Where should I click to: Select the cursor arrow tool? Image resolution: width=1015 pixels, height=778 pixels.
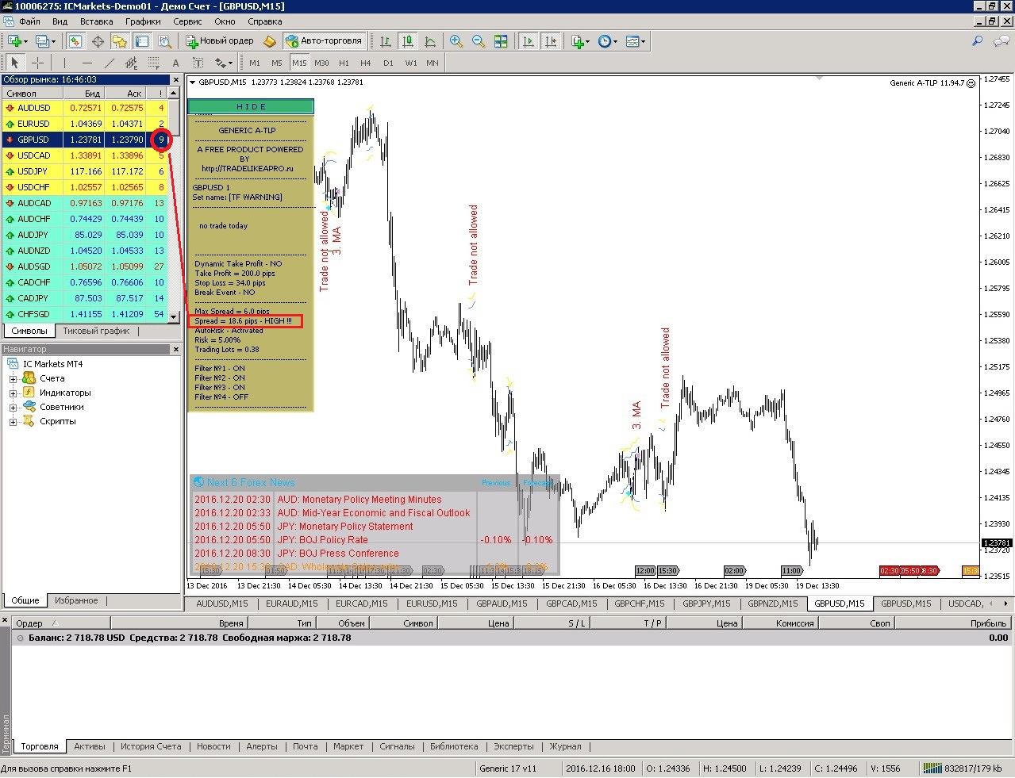pos(15,63)
